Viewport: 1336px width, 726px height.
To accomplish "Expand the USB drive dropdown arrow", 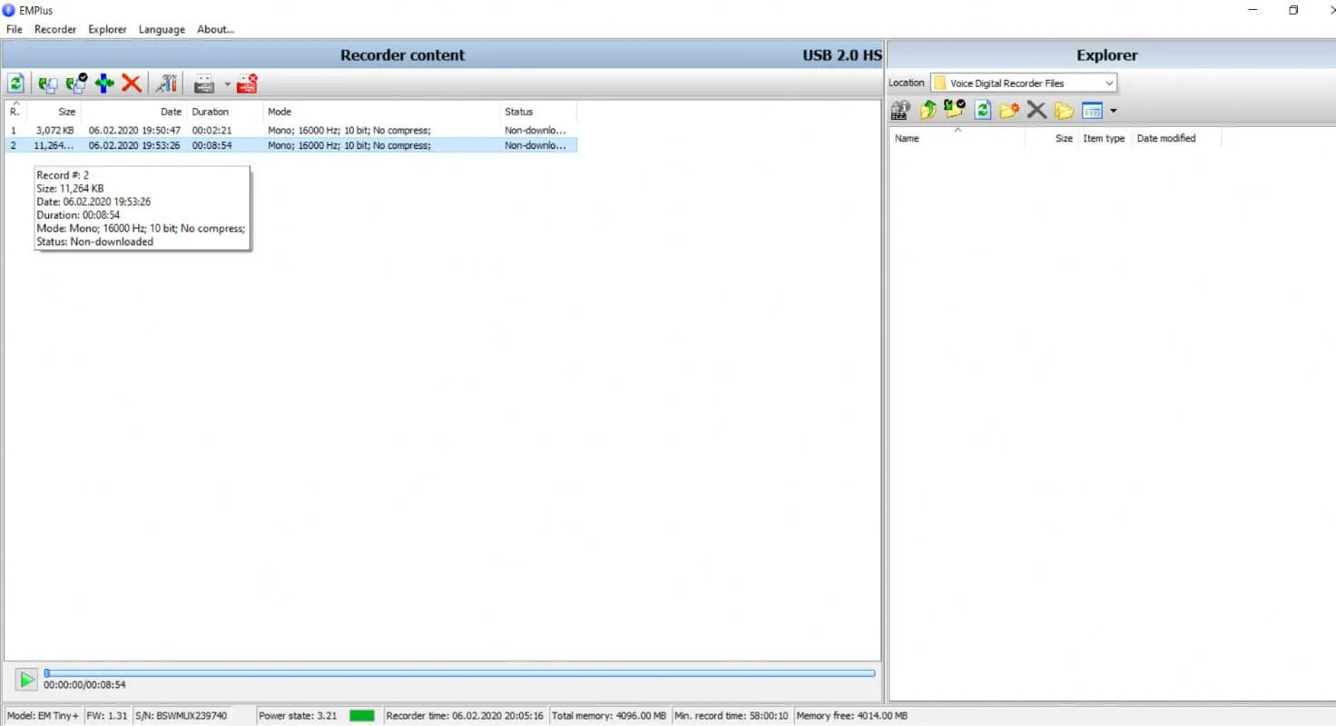I will tap(228, 84).
